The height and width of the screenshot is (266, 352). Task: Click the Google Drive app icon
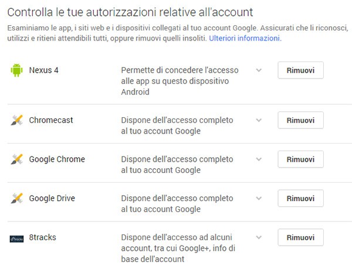tap(17, 198)
